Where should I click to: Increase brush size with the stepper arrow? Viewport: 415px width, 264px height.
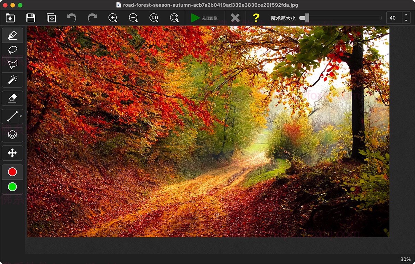click(x=405, y=16)
